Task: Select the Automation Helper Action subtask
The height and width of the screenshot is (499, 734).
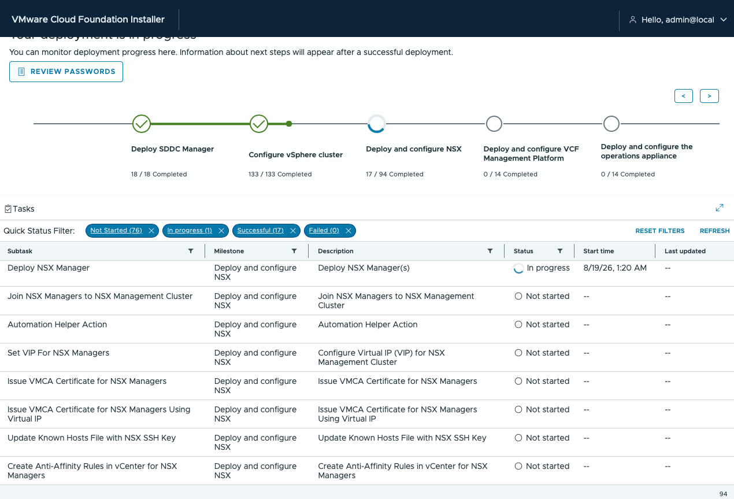Action: [57, 324]
